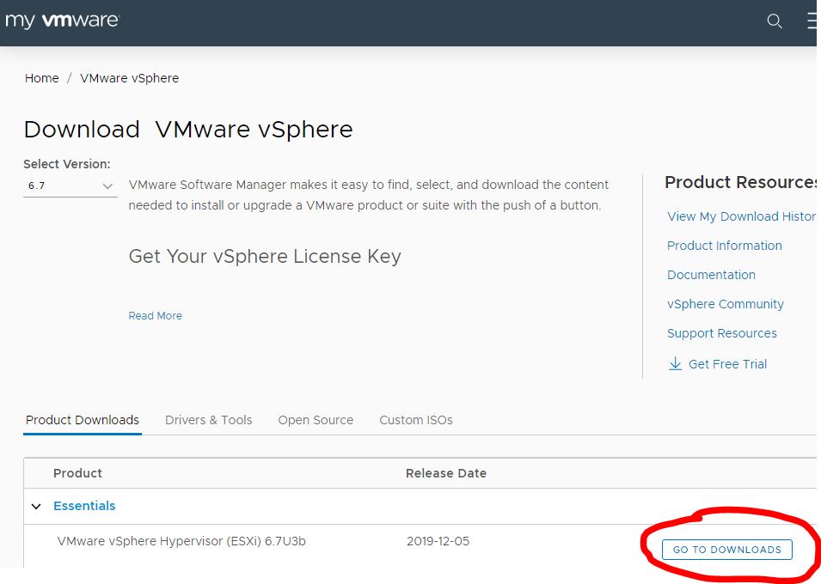
Task: Switch to the Open Source tab
Action: (316, 420)
